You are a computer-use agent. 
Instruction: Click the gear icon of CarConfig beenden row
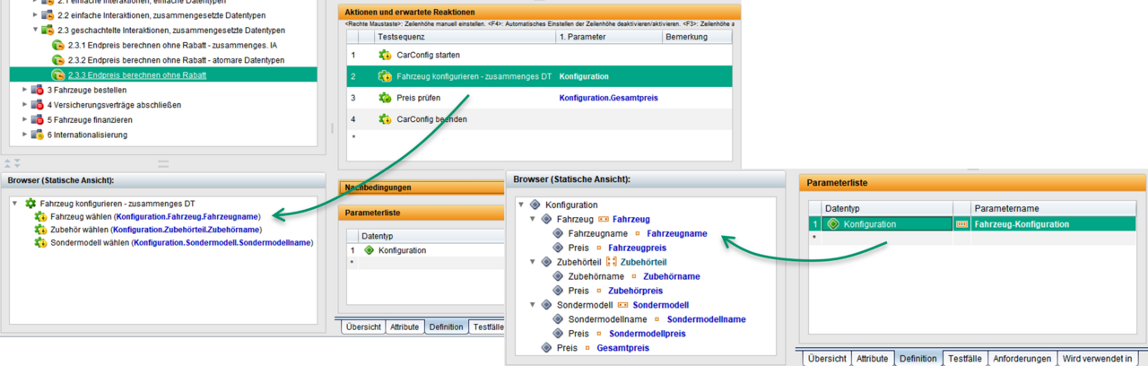[x=385, y=119]
